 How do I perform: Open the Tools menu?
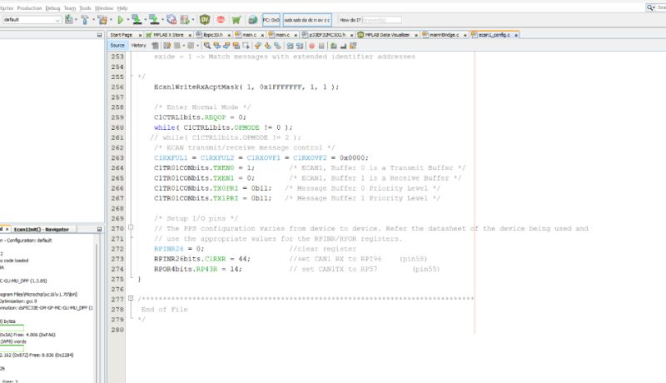(x=85, y=8)
